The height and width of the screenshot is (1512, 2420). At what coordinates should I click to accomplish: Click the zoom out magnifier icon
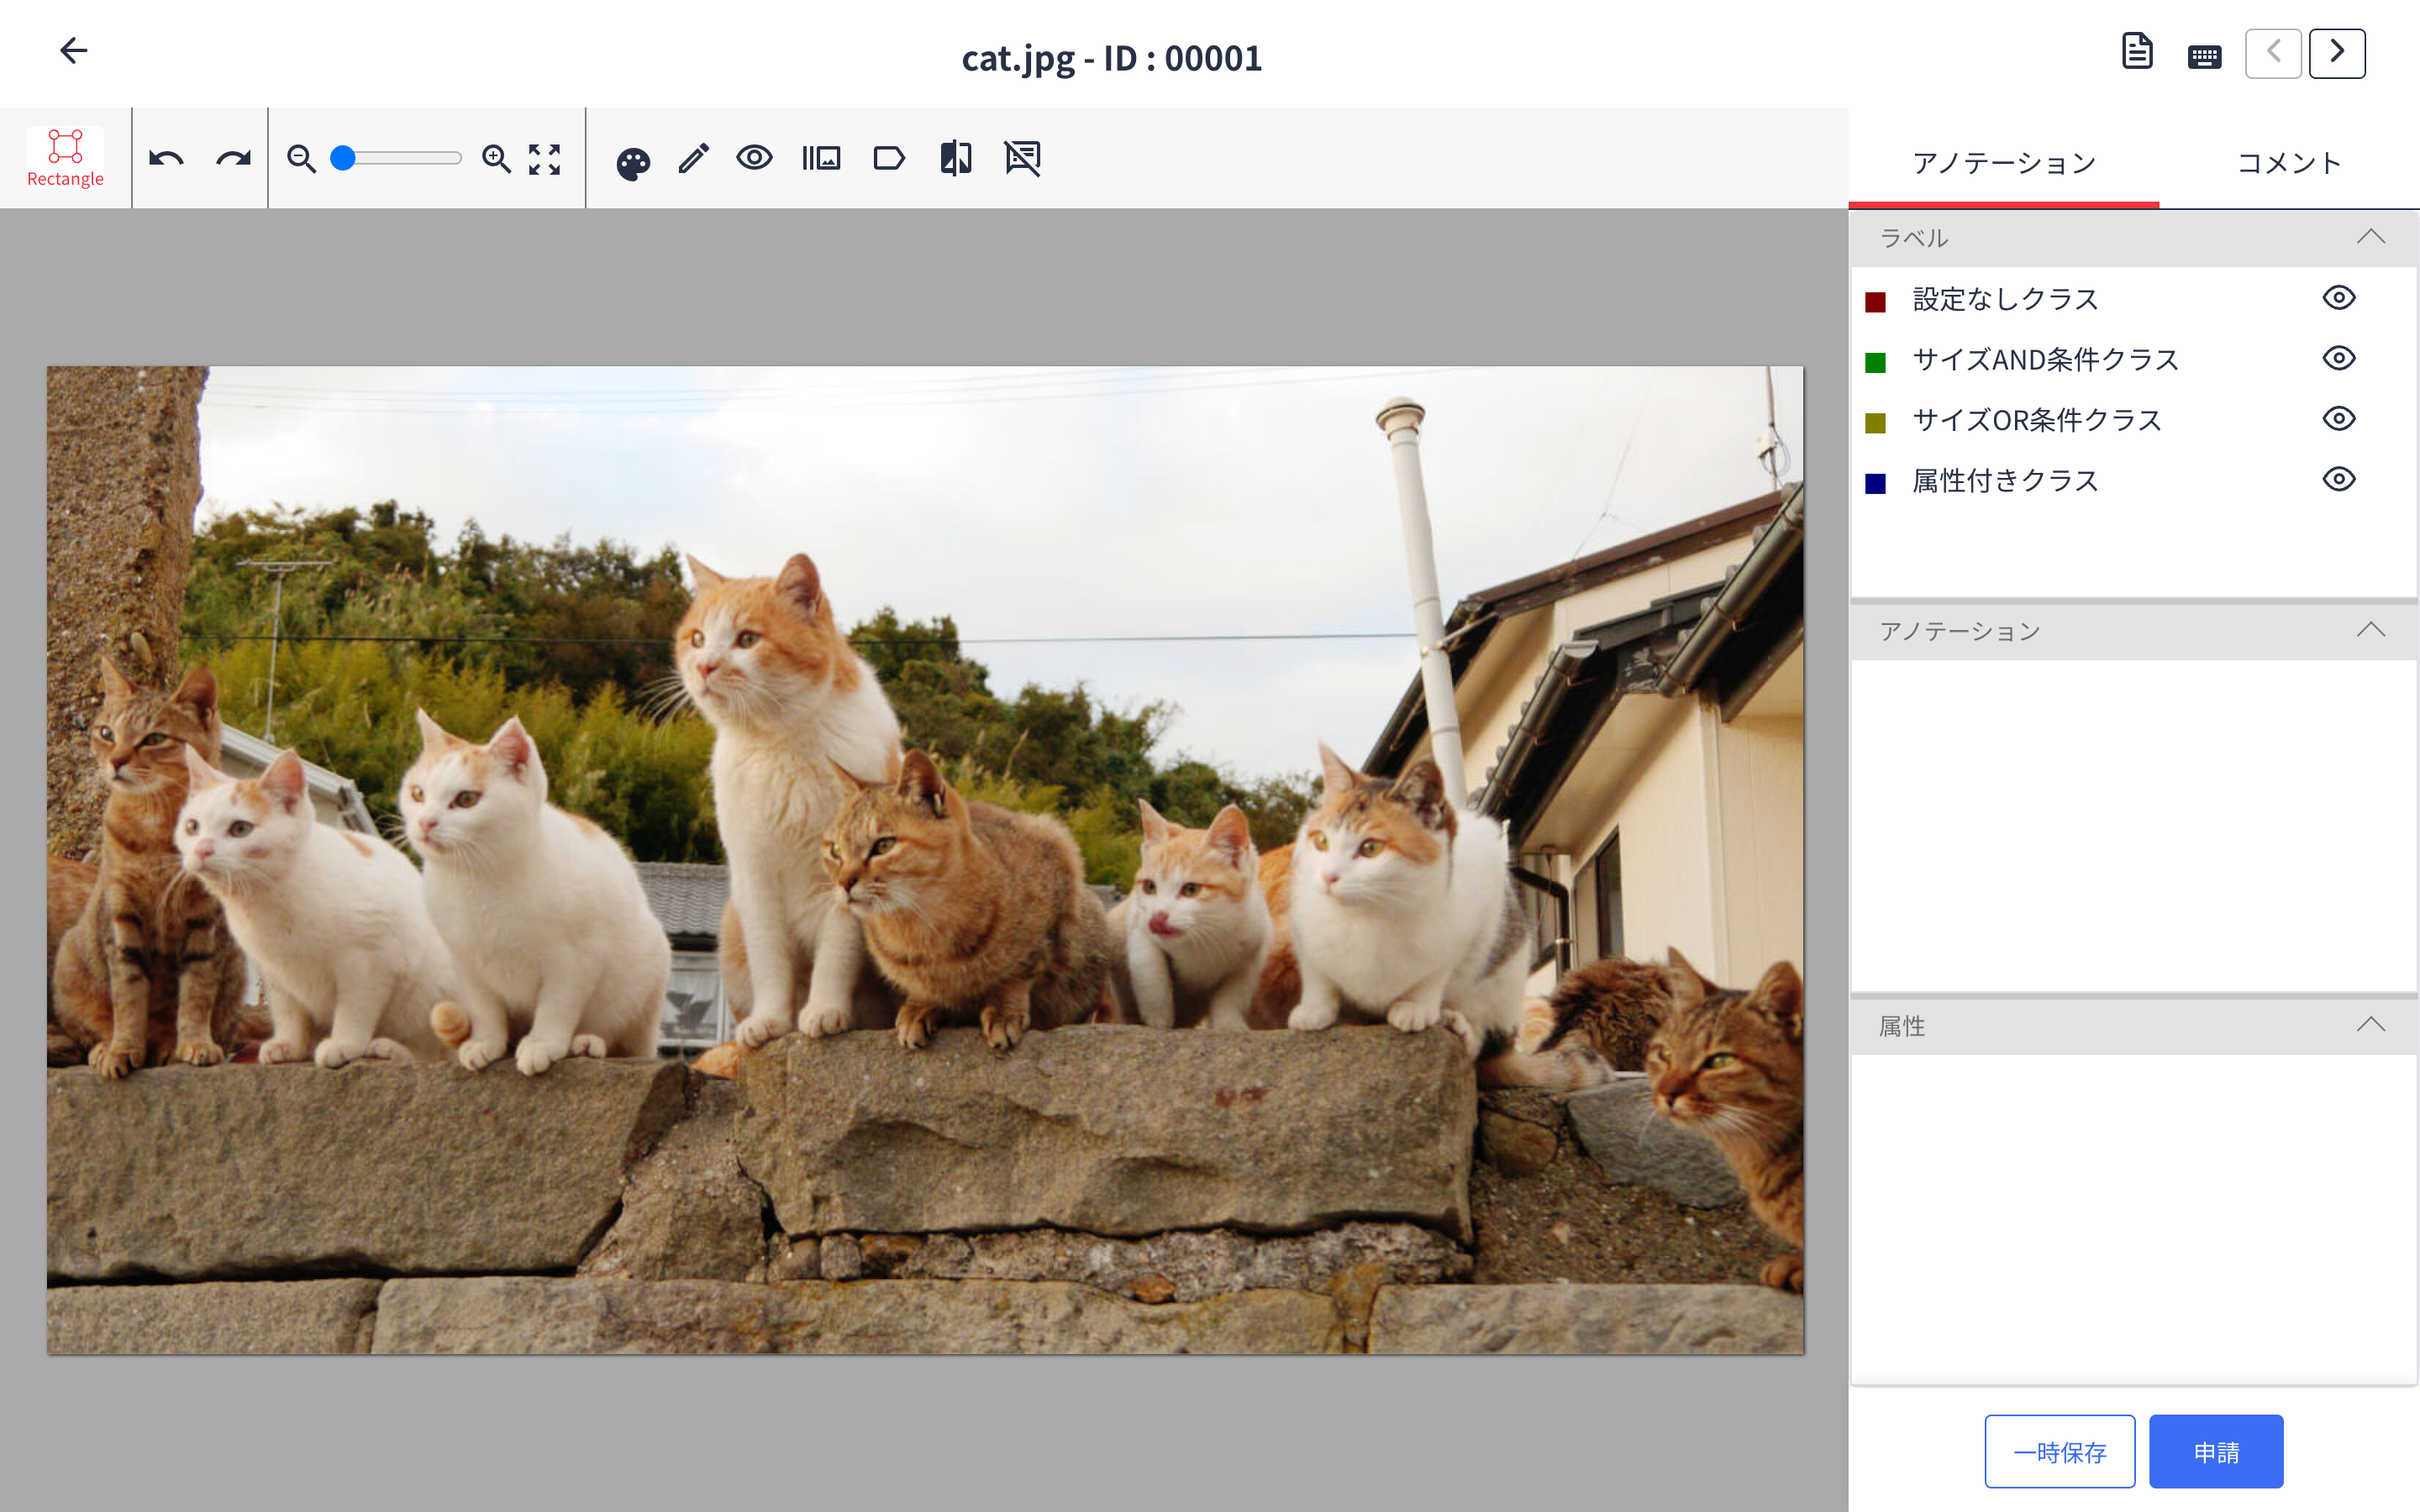tap(301, 158)
